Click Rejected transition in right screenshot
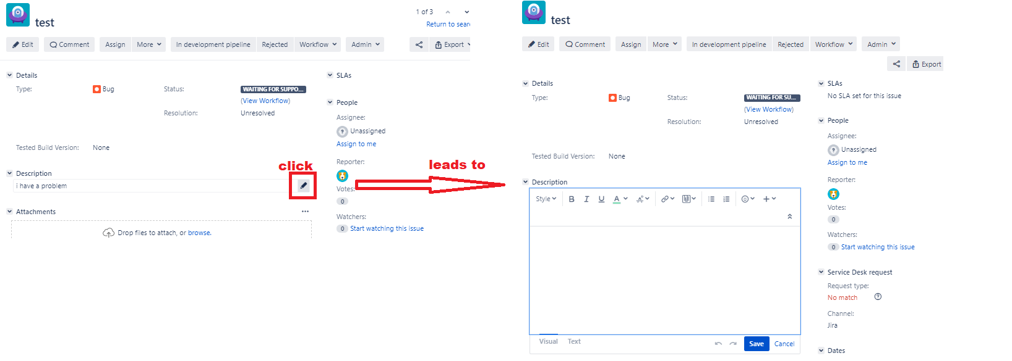1012x361 pixels. pos(791,44)
